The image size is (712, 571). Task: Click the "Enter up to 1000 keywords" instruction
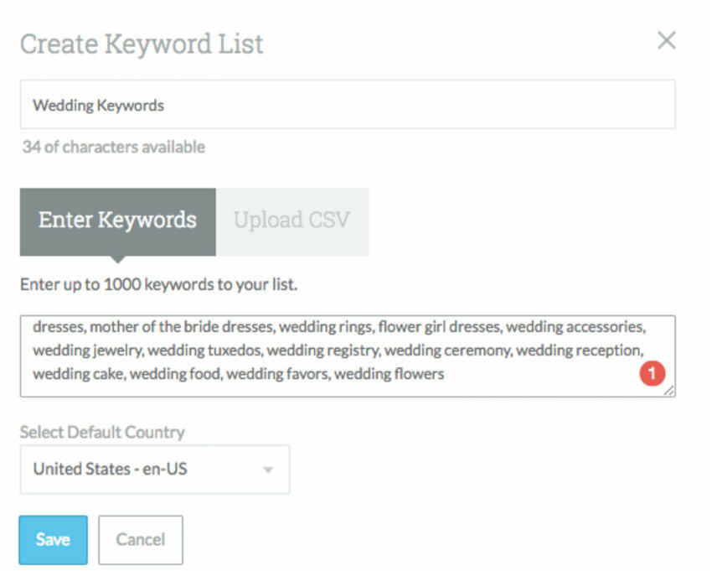(158, 284)
